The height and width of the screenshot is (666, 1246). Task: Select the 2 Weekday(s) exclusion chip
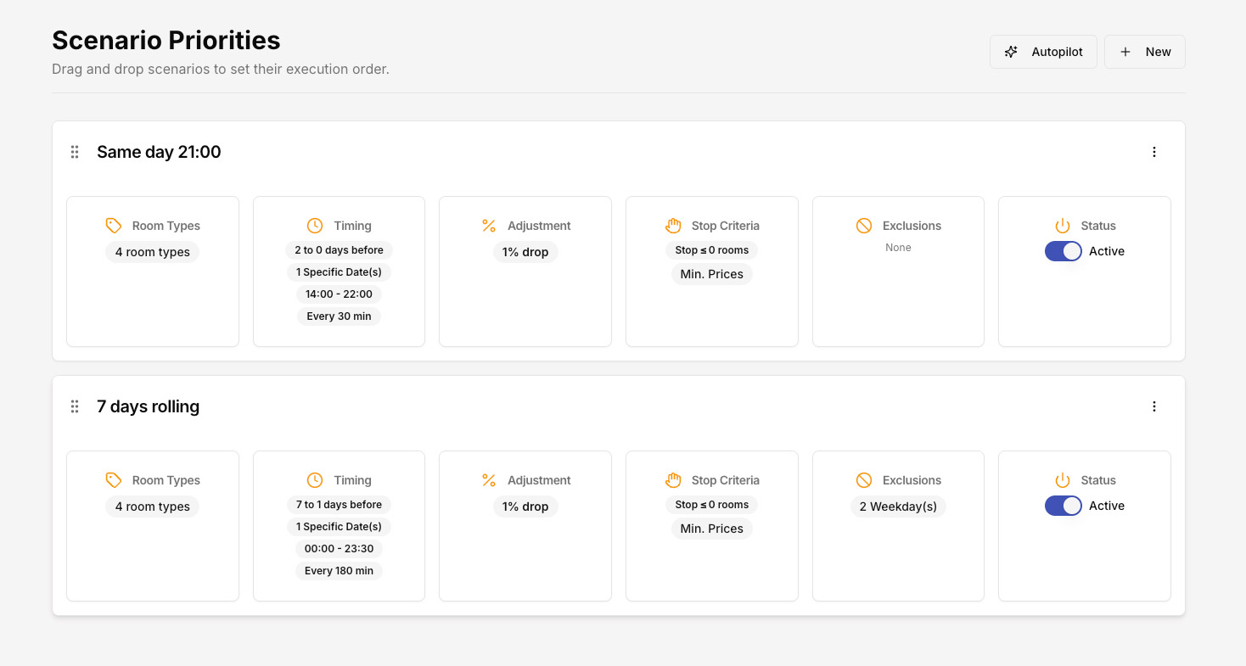tap(898, 506)
